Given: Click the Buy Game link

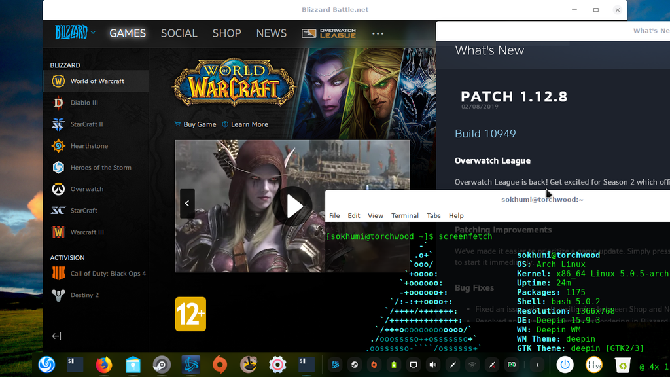Looking at the screenshot, I should [195, 124].
